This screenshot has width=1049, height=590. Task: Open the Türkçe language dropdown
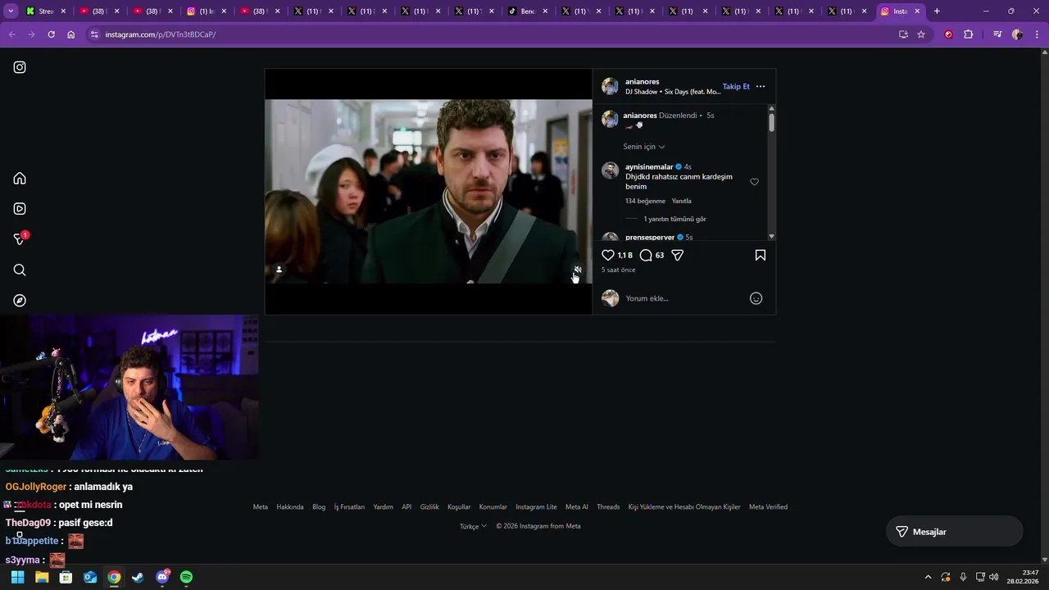coord(473,526)
